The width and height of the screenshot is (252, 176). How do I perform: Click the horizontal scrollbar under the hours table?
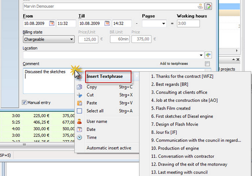coord(37,145)
